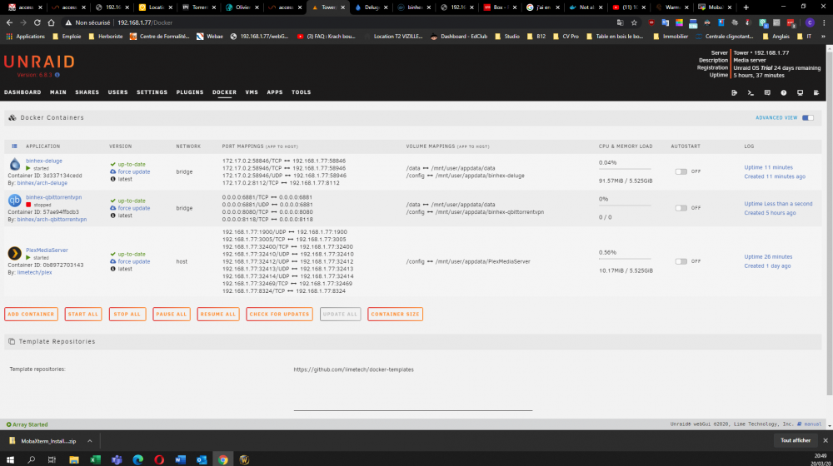
Task: Click the Unraid info monitor icon
Action: [800, 93]
